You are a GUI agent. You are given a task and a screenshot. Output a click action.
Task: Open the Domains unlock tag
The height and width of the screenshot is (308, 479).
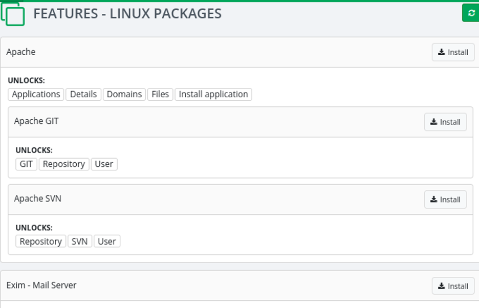pos(124,95)
